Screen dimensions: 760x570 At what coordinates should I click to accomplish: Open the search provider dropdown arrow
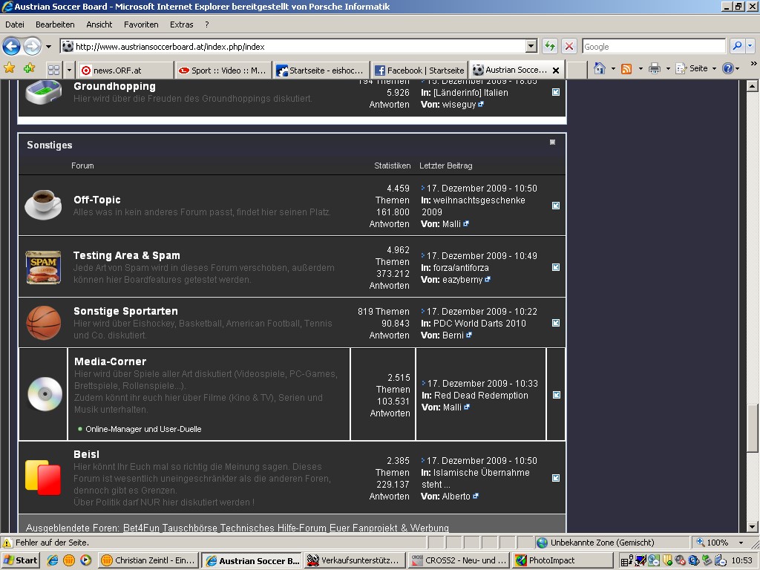click(x=750, y=46)
